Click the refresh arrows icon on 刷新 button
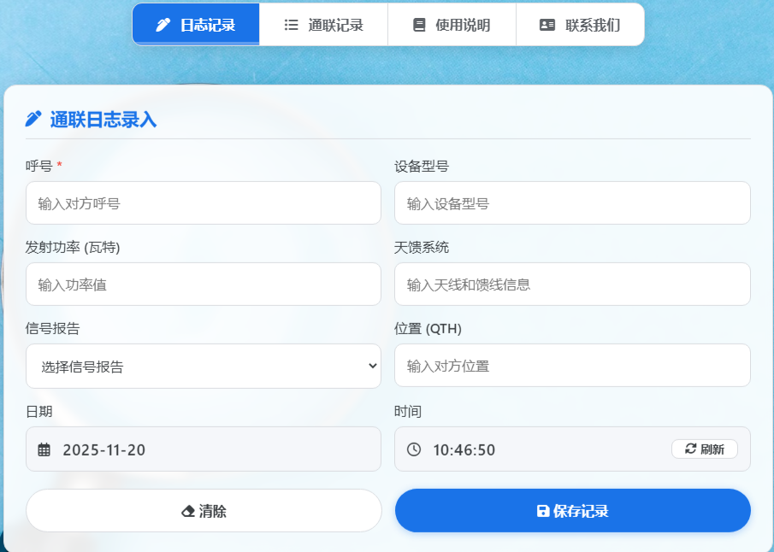The height and width of the screenshot is (552, 774). tap(689, 449)
